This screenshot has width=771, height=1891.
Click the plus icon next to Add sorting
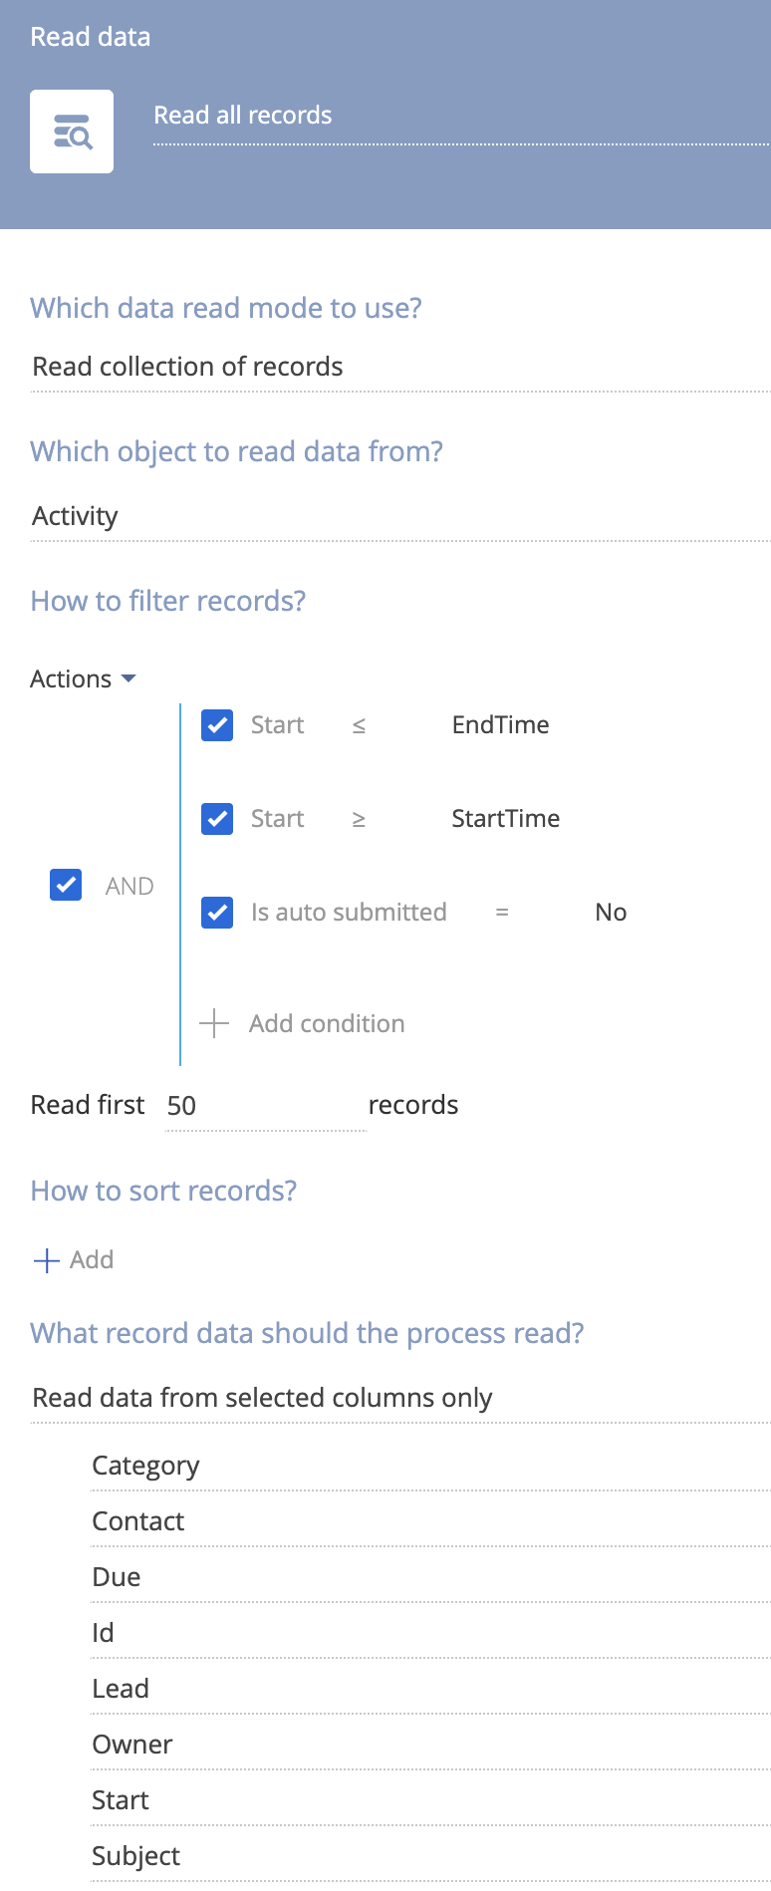tap(47, 1260)
